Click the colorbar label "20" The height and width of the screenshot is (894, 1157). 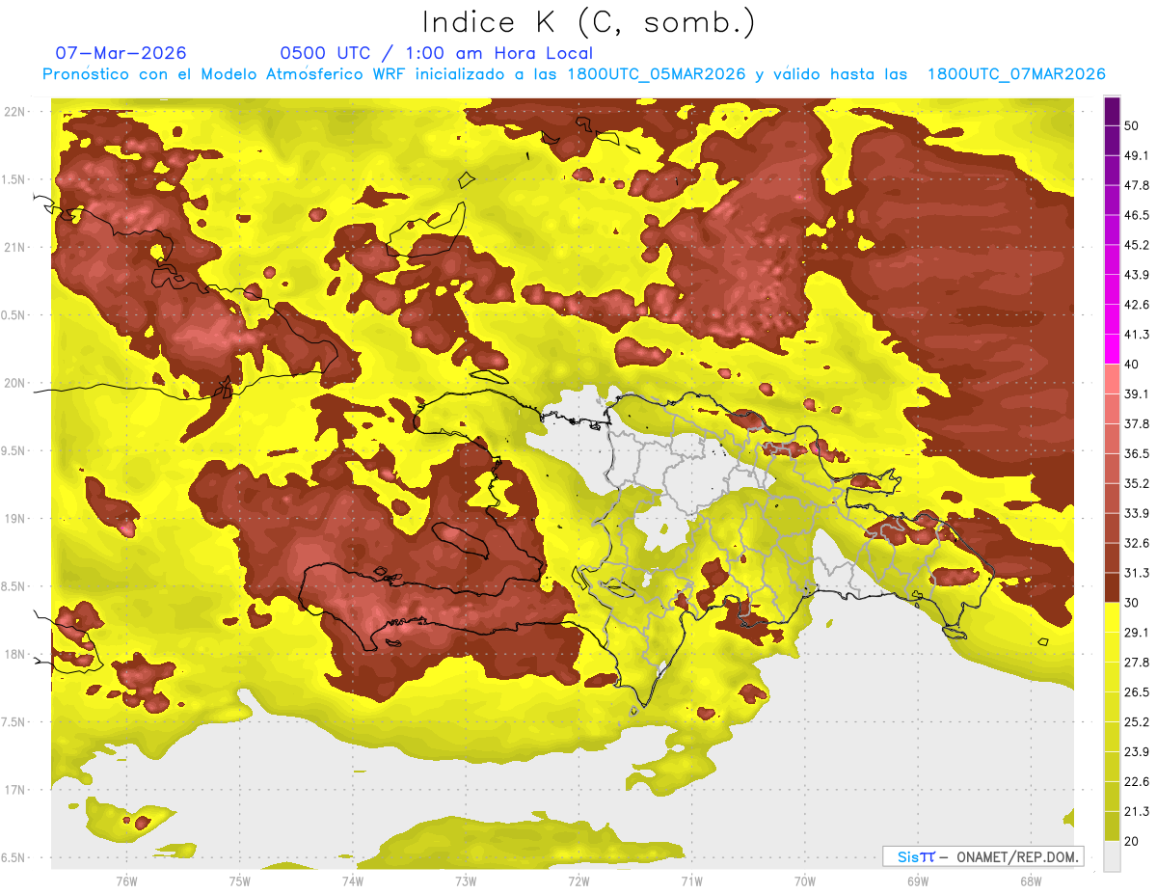pos(1133,841)
